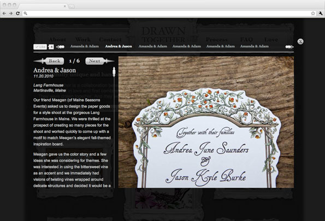Click the Next button for the next photo
The width and height of the screenshot is (325, 221).
[100, 61]
